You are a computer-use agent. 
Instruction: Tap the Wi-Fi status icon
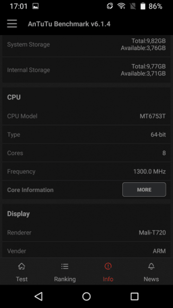[121, 6]
